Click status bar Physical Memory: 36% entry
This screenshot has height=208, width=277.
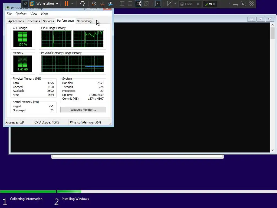[85, 122]
